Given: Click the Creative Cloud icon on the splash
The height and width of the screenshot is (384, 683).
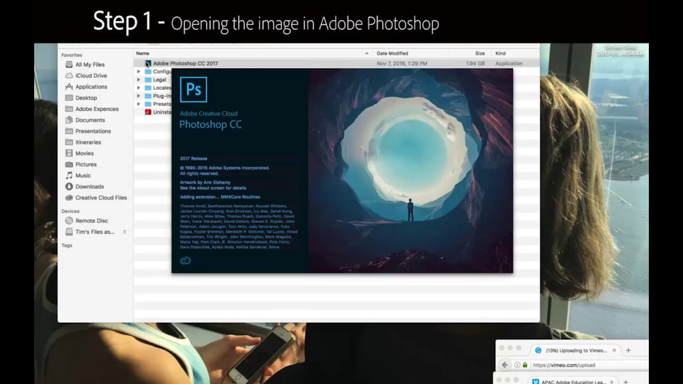Looking at the screenshot, I should (x=185, y=261).
